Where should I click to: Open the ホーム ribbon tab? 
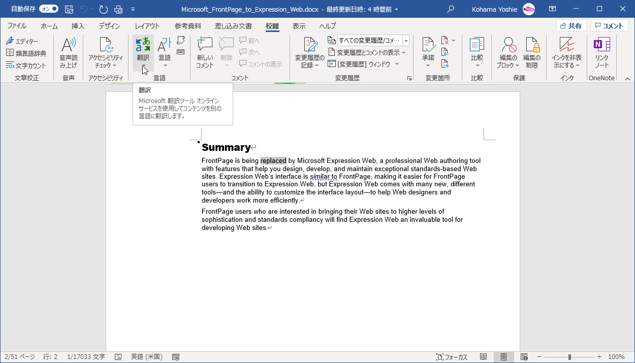49,26
